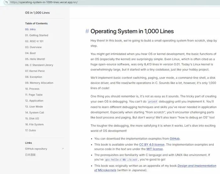Select 17. Outro chapter
Screen dimensions: 220x174
click(30, 130)
